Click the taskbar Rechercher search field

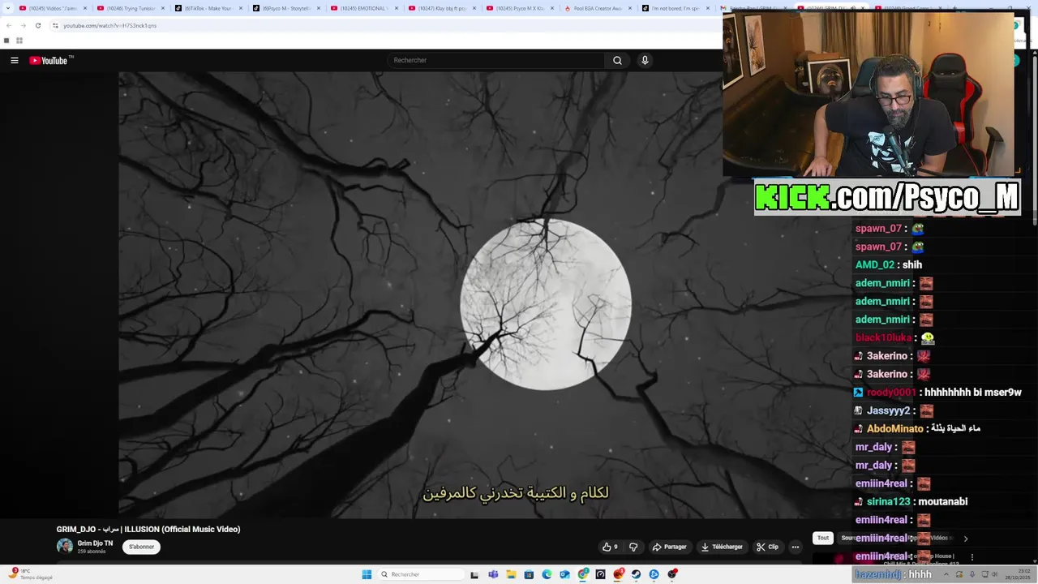pyautogui.click(x=422, y=574)
